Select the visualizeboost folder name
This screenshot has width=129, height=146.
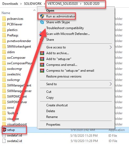pyautogui.click(x=17, y=124)
